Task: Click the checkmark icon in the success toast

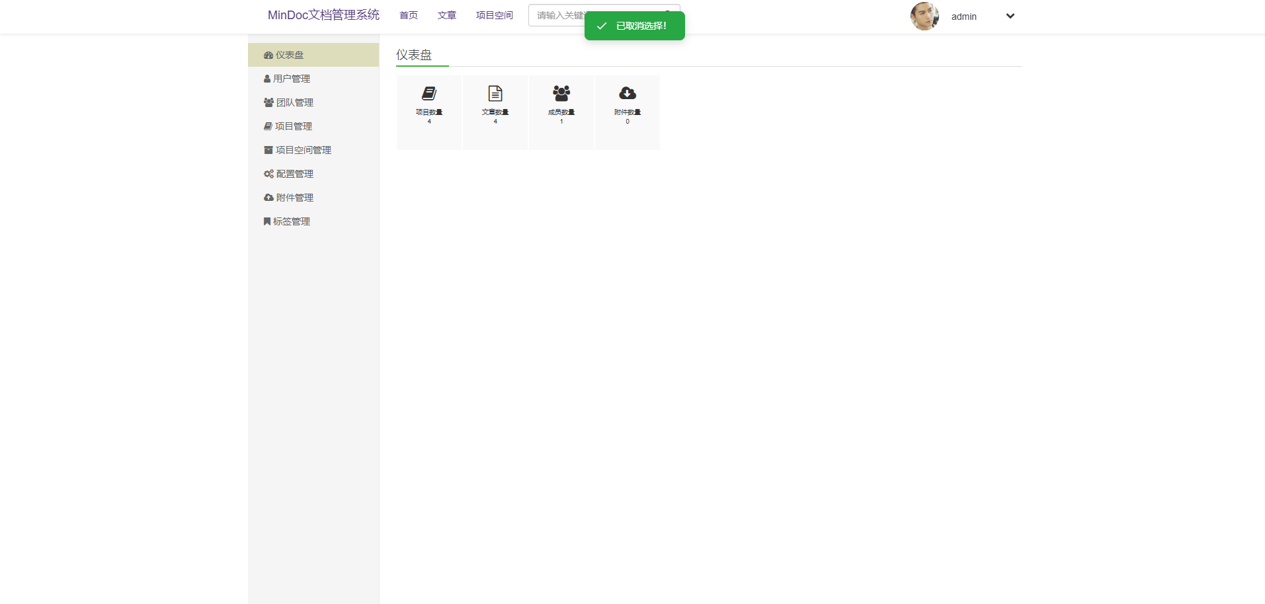Action: coord(602,26)
